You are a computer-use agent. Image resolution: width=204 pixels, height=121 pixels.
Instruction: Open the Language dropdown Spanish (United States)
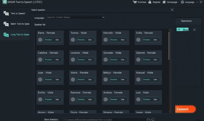(x=76, y=17)
